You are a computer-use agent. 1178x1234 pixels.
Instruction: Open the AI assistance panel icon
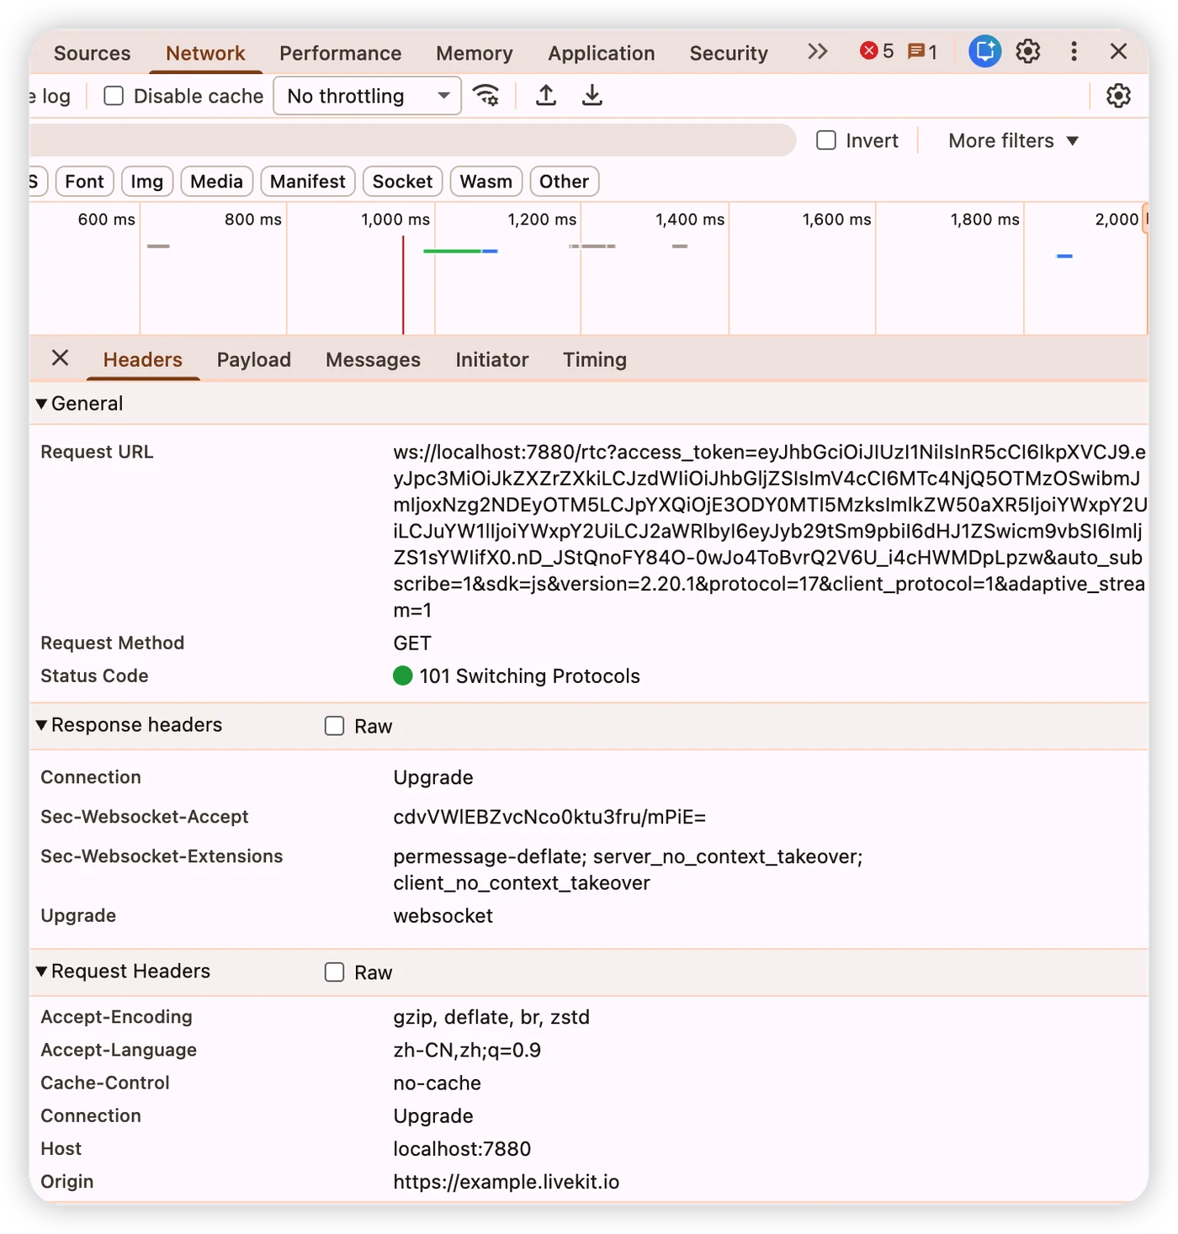[x=984, y=51]
